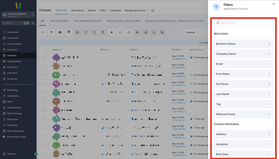
Task: Expand the Email filter option
Action: pyautogui.click(x=243, y=64)
